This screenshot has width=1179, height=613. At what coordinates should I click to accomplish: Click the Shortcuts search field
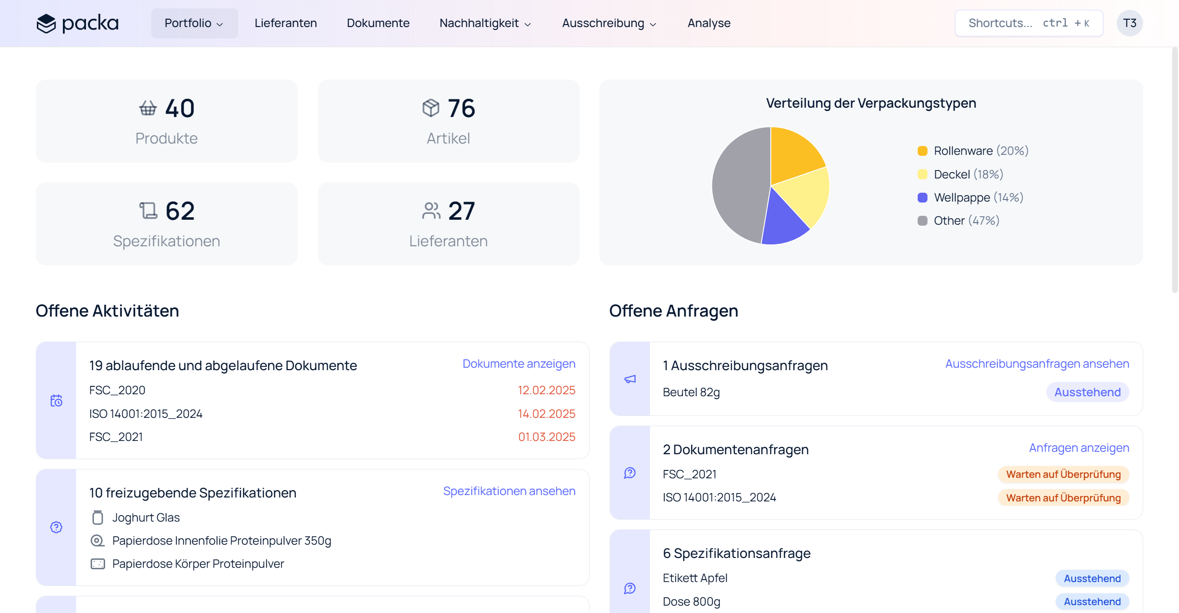(x=1028, y=23)
